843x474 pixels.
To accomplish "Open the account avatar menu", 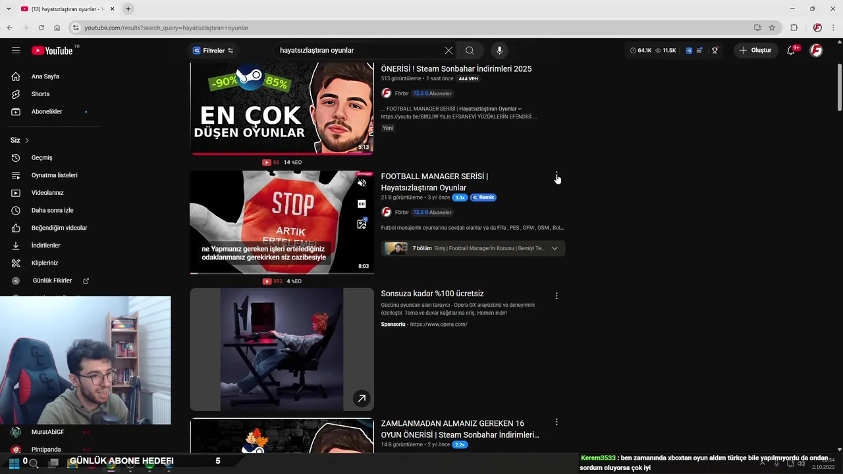I will (x=816, y=51).
